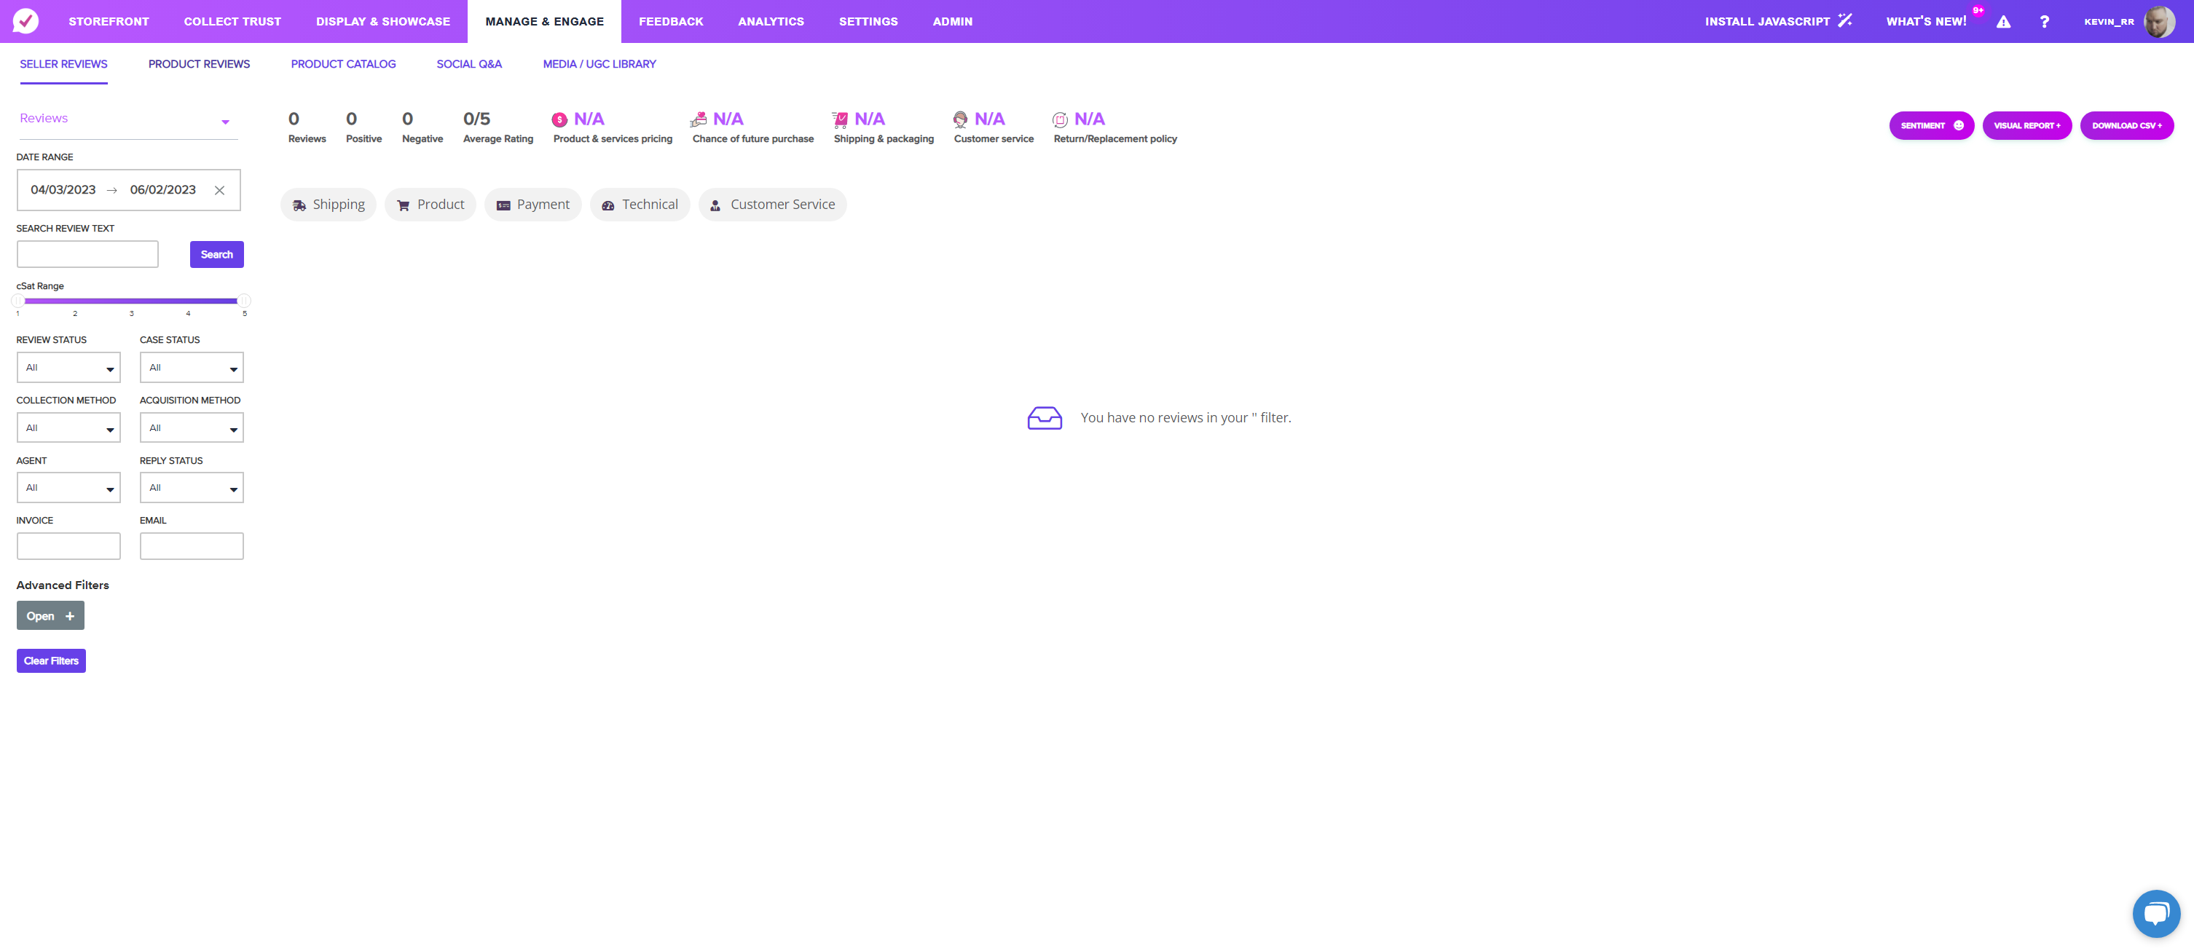
Task: Click the Invoice input field
Action: 68,547
